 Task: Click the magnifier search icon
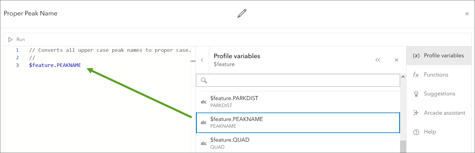[x=204, y=80]
